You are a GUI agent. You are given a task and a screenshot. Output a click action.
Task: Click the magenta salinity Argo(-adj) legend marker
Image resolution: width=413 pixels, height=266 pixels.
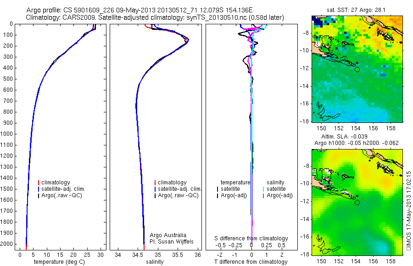pos(263,195)
